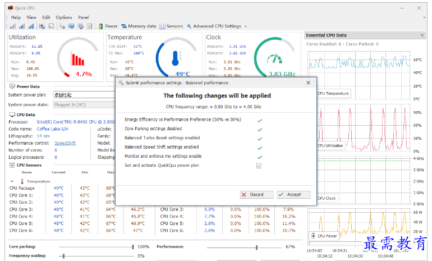Open the Edit menu
The width and height of the screenshot is (432, 261).
pyautogui.click(x=46, y=17)
